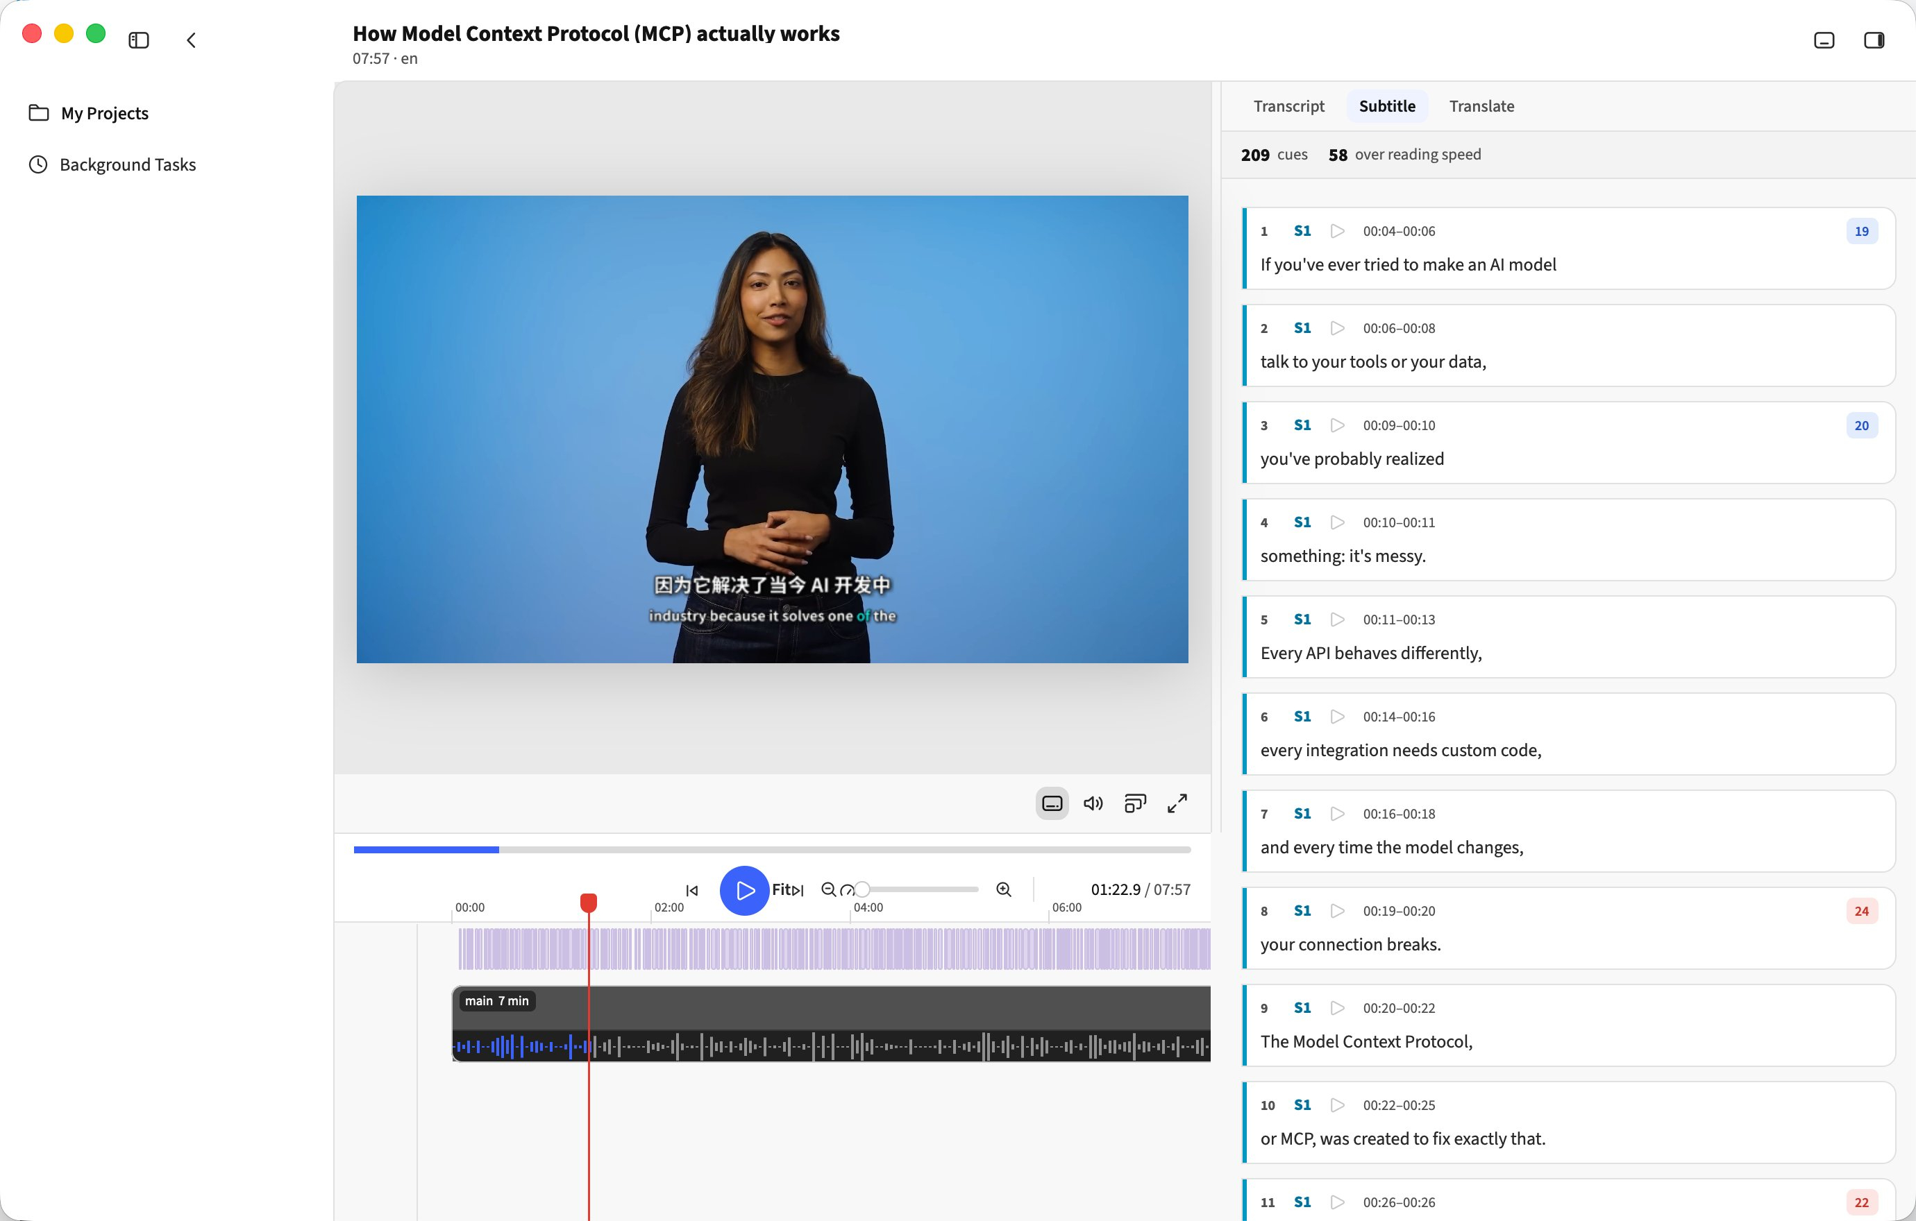
Task: Open My Projects folder
Action: [x=88, y=113]
